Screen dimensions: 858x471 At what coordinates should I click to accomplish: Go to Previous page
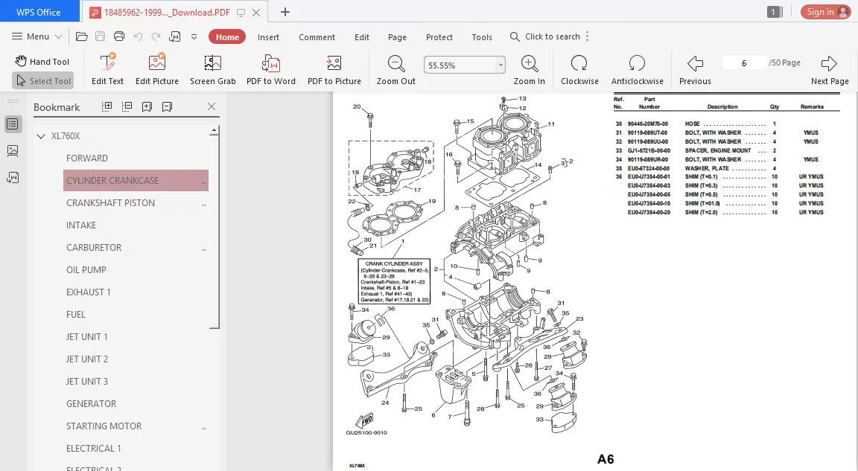pos(695,70)
